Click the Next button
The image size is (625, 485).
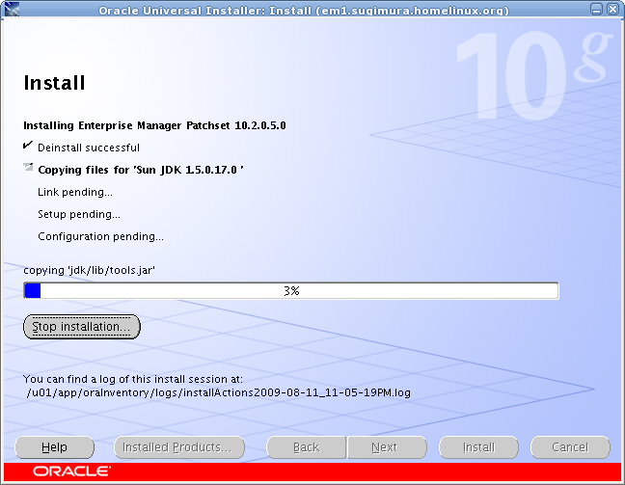(x=387, y=447)
